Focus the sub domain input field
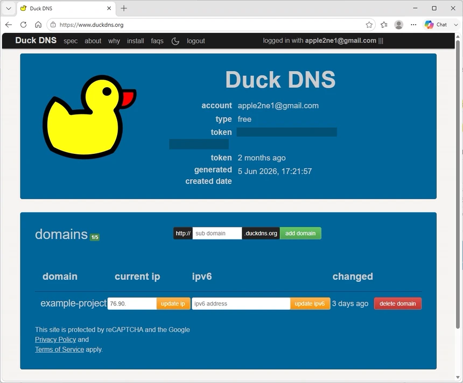This screenshot has width=463, height=383. coord(217,233)
